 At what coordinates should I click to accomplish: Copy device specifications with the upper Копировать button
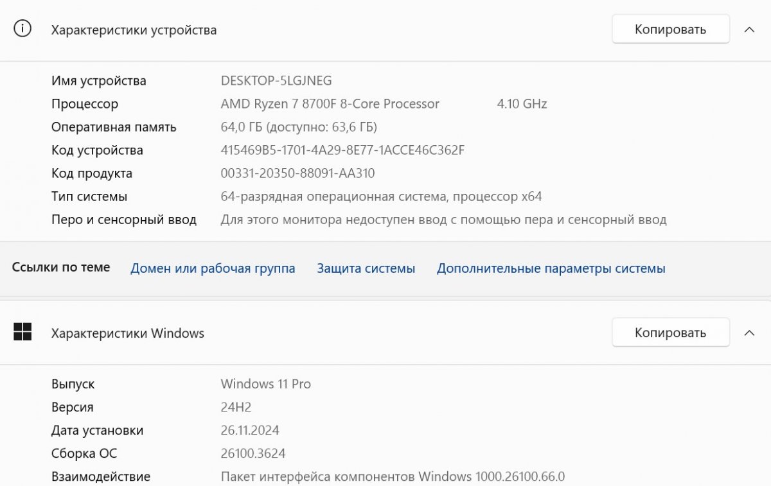coord(670,29)
